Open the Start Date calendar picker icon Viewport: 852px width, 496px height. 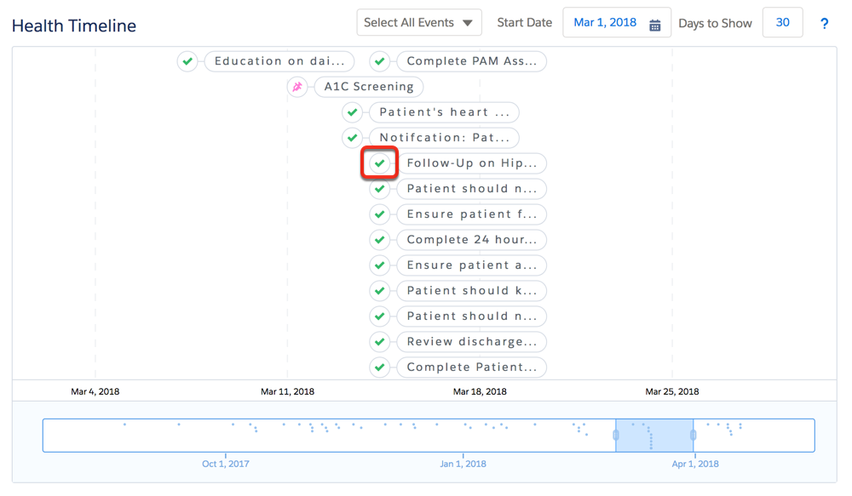tap(654, 24)
